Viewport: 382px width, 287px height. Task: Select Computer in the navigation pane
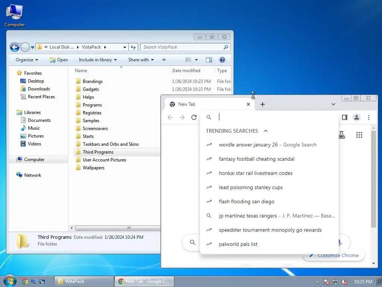38,160
